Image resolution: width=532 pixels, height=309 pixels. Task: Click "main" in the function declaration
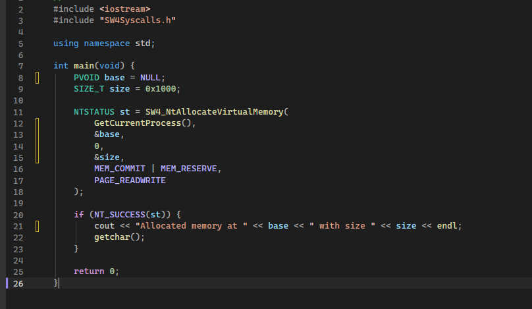(x=84, y=65)
